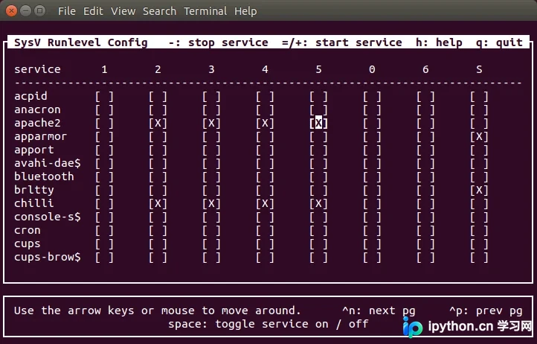The image size is (537, 344).
Task: Click runlevel S column header
Action: 479,69
